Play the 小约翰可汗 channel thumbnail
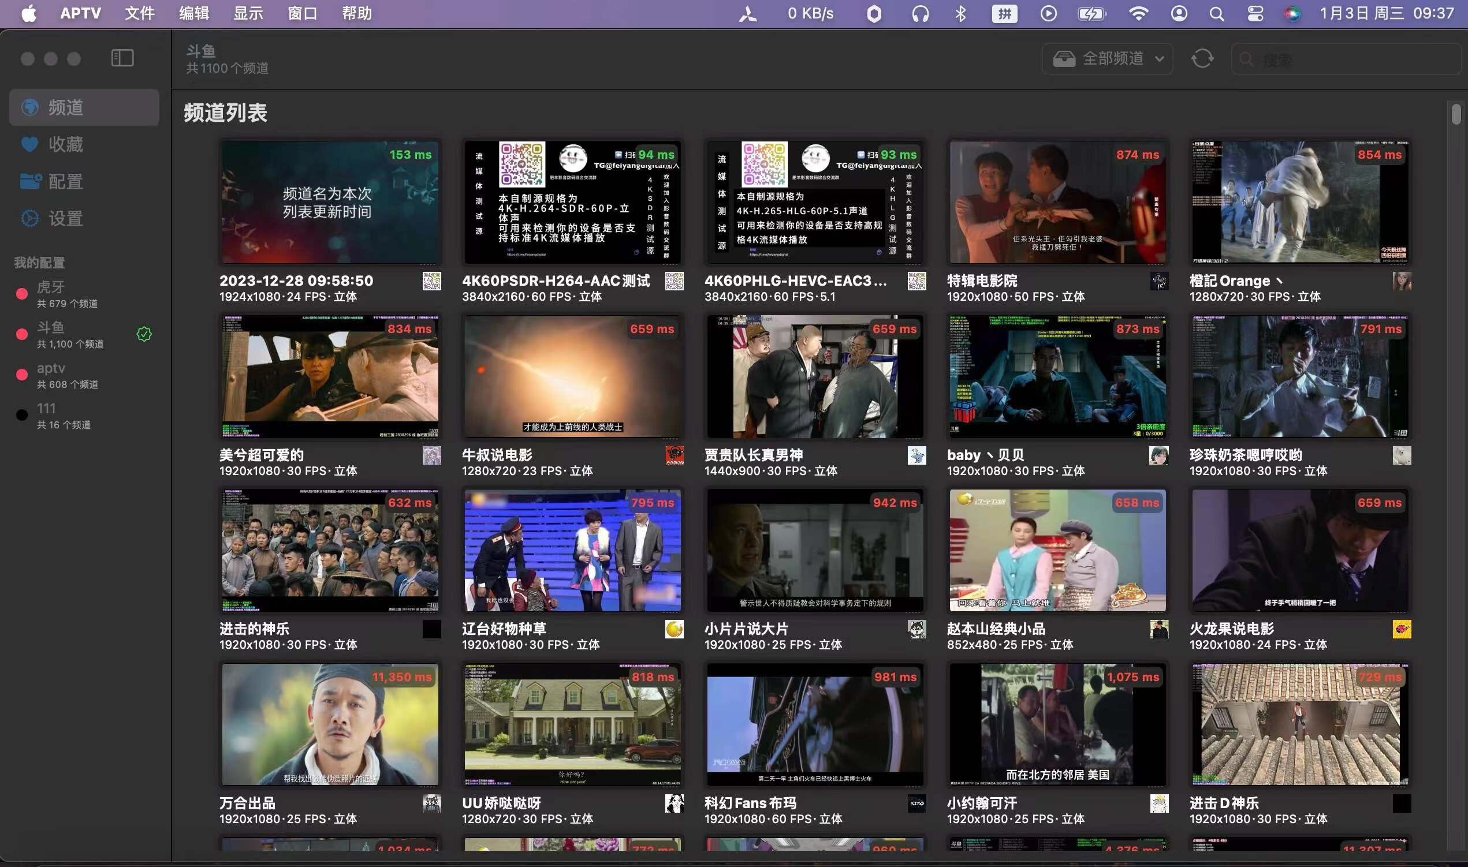The image size is (1468, 867). click(x=1058, y=724)
